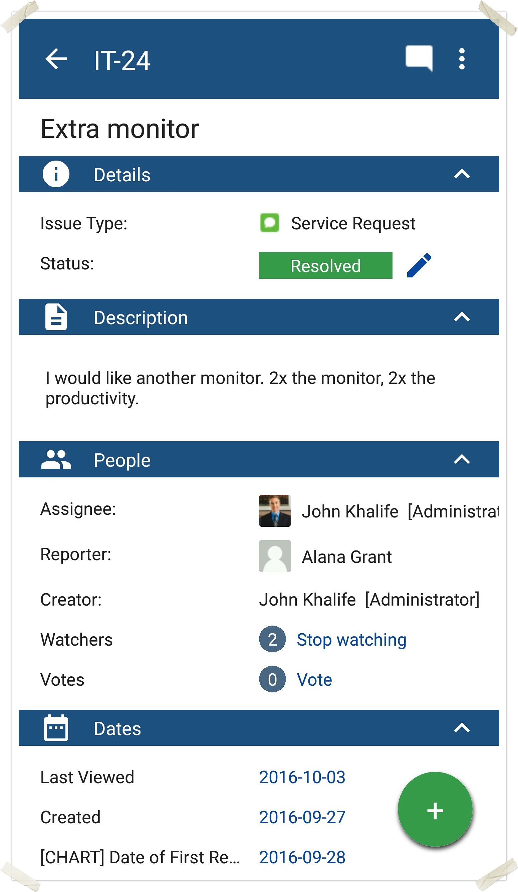Collapse the Description section chevron
Viewport: 518px width, 892px height.
[462, 317]
